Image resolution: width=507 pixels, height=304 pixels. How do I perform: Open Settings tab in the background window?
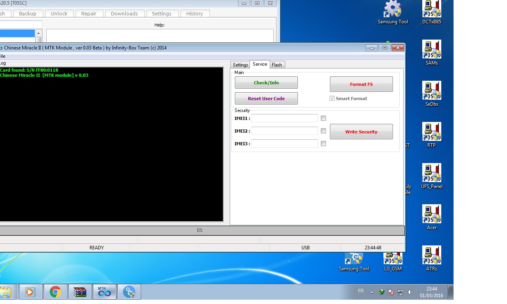point(162,13)
